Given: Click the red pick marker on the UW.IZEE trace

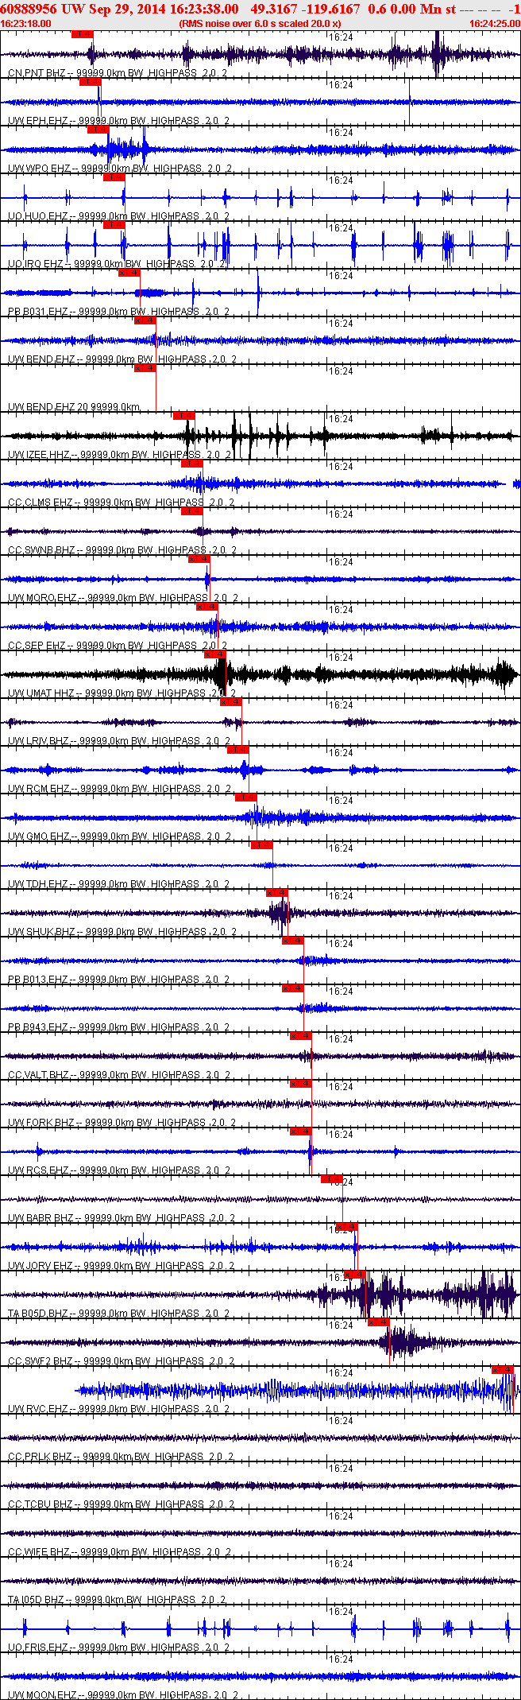Looking at the screenshot, I should click(183, 416).
